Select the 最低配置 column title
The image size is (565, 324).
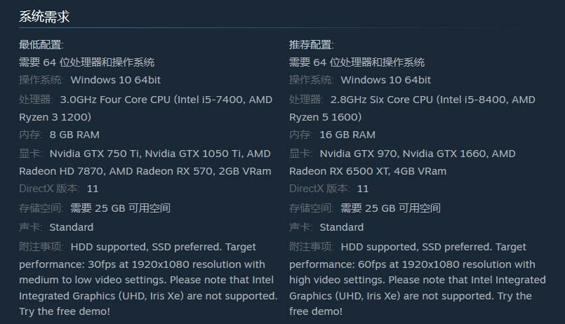pos(41,45)
